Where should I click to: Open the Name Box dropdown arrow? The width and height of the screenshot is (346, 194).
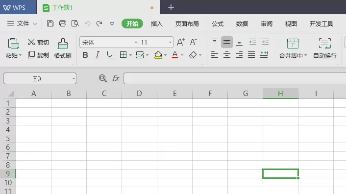coord(74,79)
